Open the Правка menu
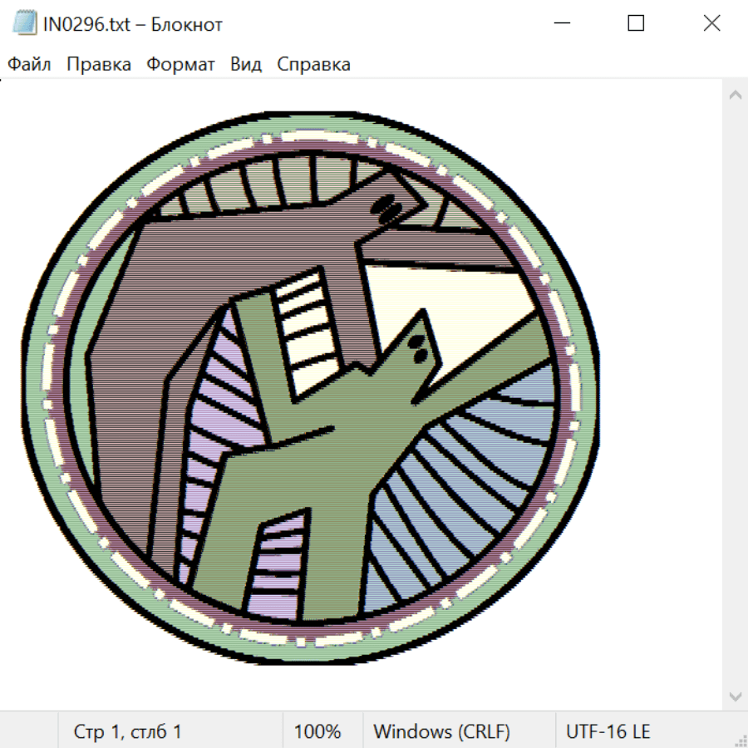Image resolution: width=748 pixels, height=748 pixels. pos(99,65)
